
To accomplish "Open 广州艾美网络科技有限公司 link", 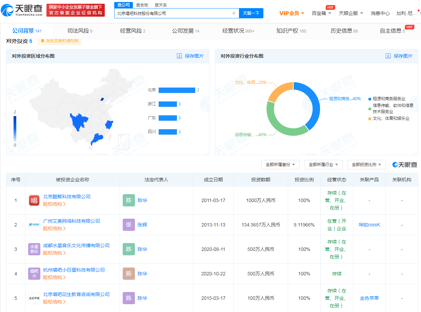I will [x=72, y=221].
